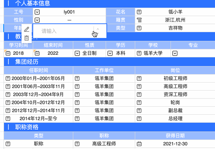
Task: Select the 2021-12-30 date cell
Action: pos(175,144)
